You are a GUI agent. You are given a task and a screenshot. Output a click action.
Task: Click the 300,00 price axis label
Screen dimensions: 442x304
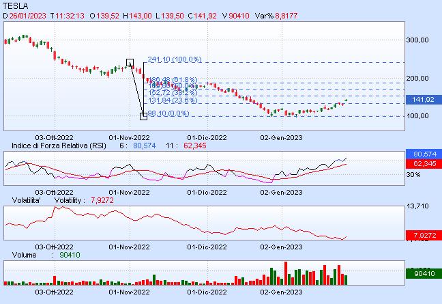(417, 40)
